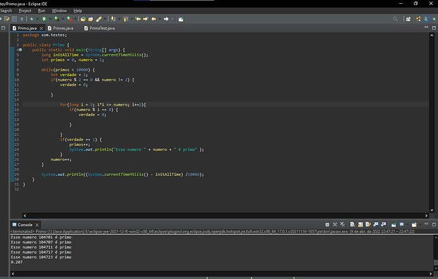
Task: Switch to the Primes.java editor tab
Action: point(60,28)
